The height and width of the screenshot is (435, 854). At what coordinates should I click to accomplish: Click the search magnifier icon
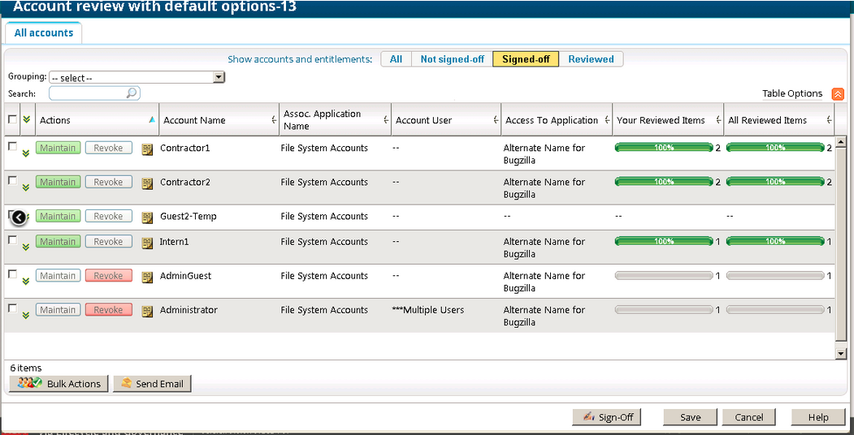[x=132, y=93]
